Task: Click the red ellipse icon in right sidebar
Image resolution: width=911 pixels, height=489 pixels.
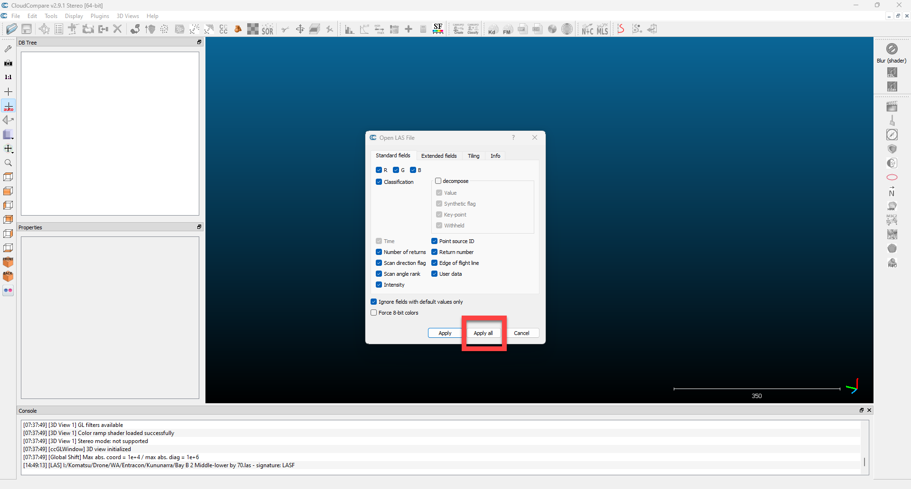Action: click(892, 177)
